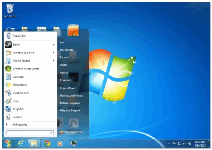
Task: Click the Shut down button
Action: pyautogui.click(x=69, y=133)
